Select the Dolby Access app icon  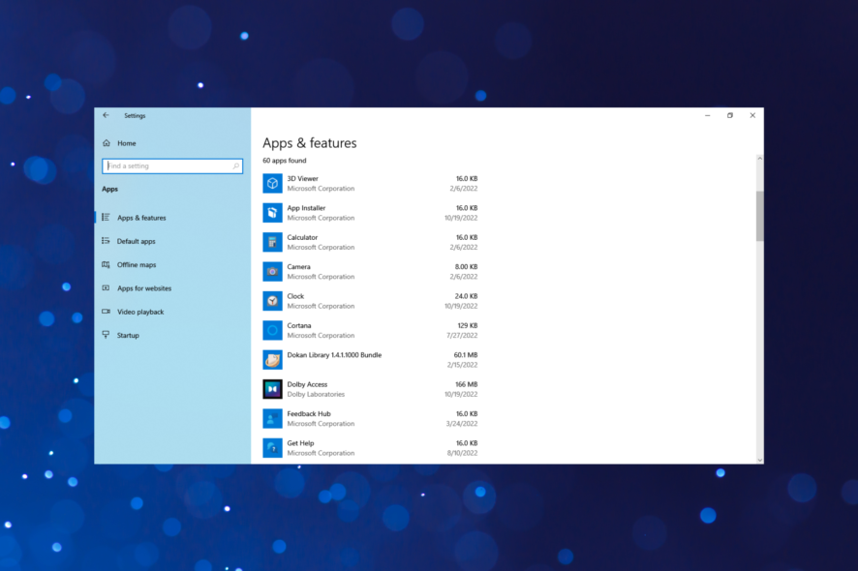point(272,389)
